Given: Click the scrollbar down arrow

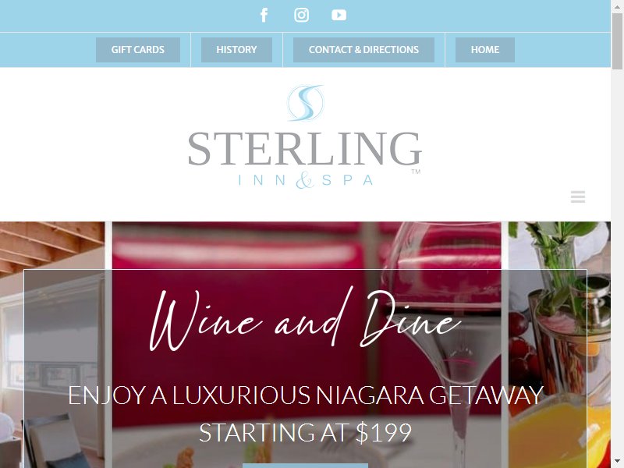Looking at the screenshot, I should point(617,463).
